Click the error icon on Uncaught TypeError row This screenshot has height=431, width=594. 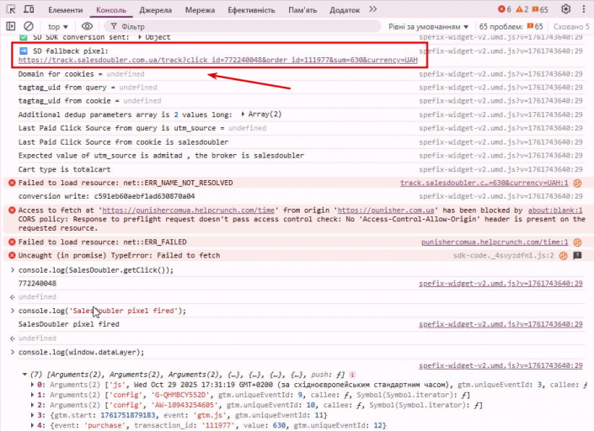click(12, 255)
